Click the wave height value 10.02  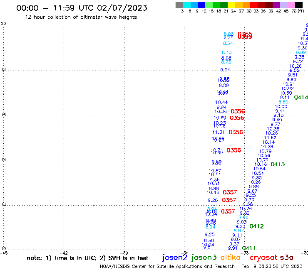tap(287, 88)
